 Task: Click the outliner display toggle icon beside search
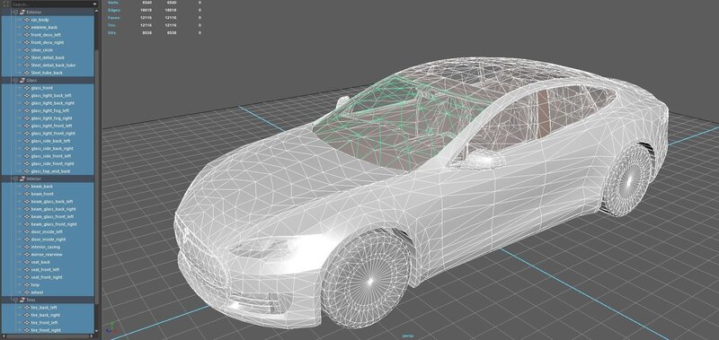tap(5, 4)
